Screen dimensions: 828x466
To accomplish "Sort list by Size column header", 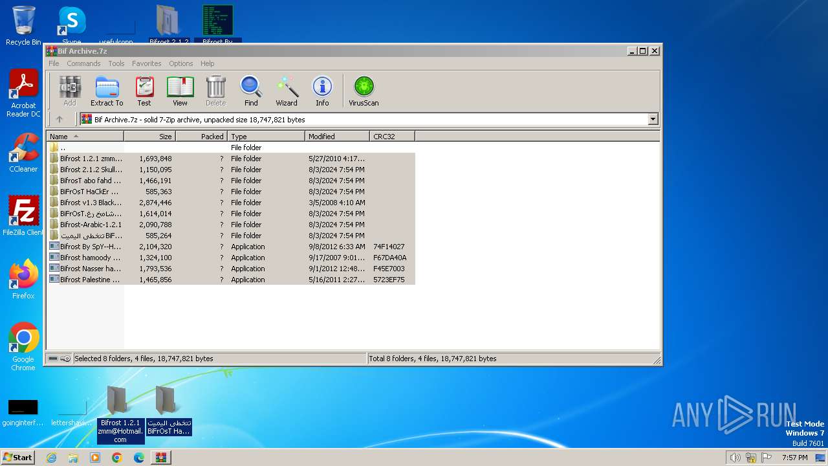I will 149,137.
